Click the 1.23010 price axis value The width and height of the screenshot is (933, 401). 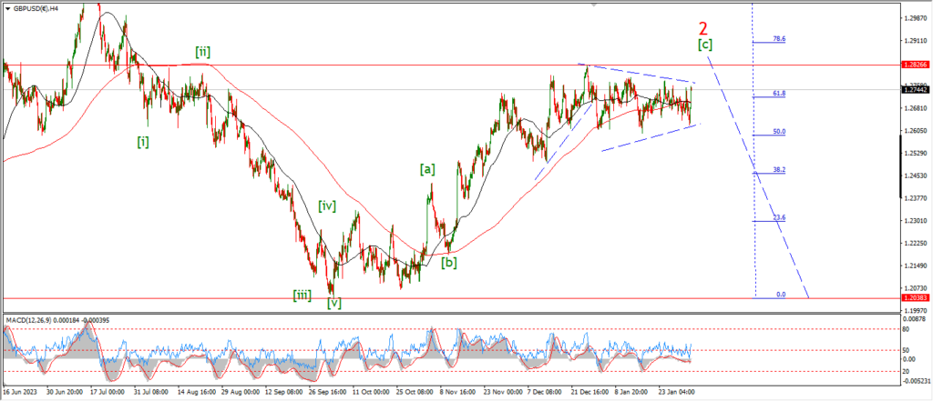917,220
